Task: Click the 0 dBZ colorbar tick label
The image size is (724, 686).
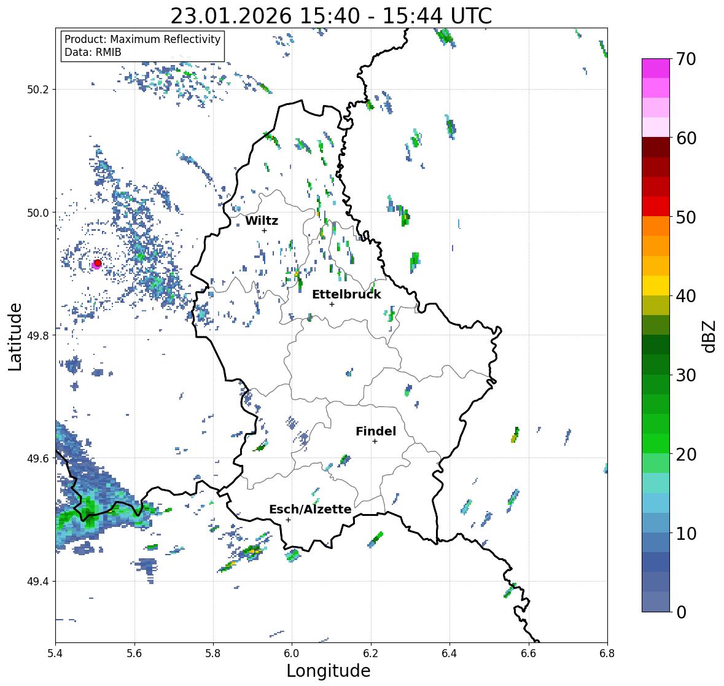Action: [x=681, y=612]
